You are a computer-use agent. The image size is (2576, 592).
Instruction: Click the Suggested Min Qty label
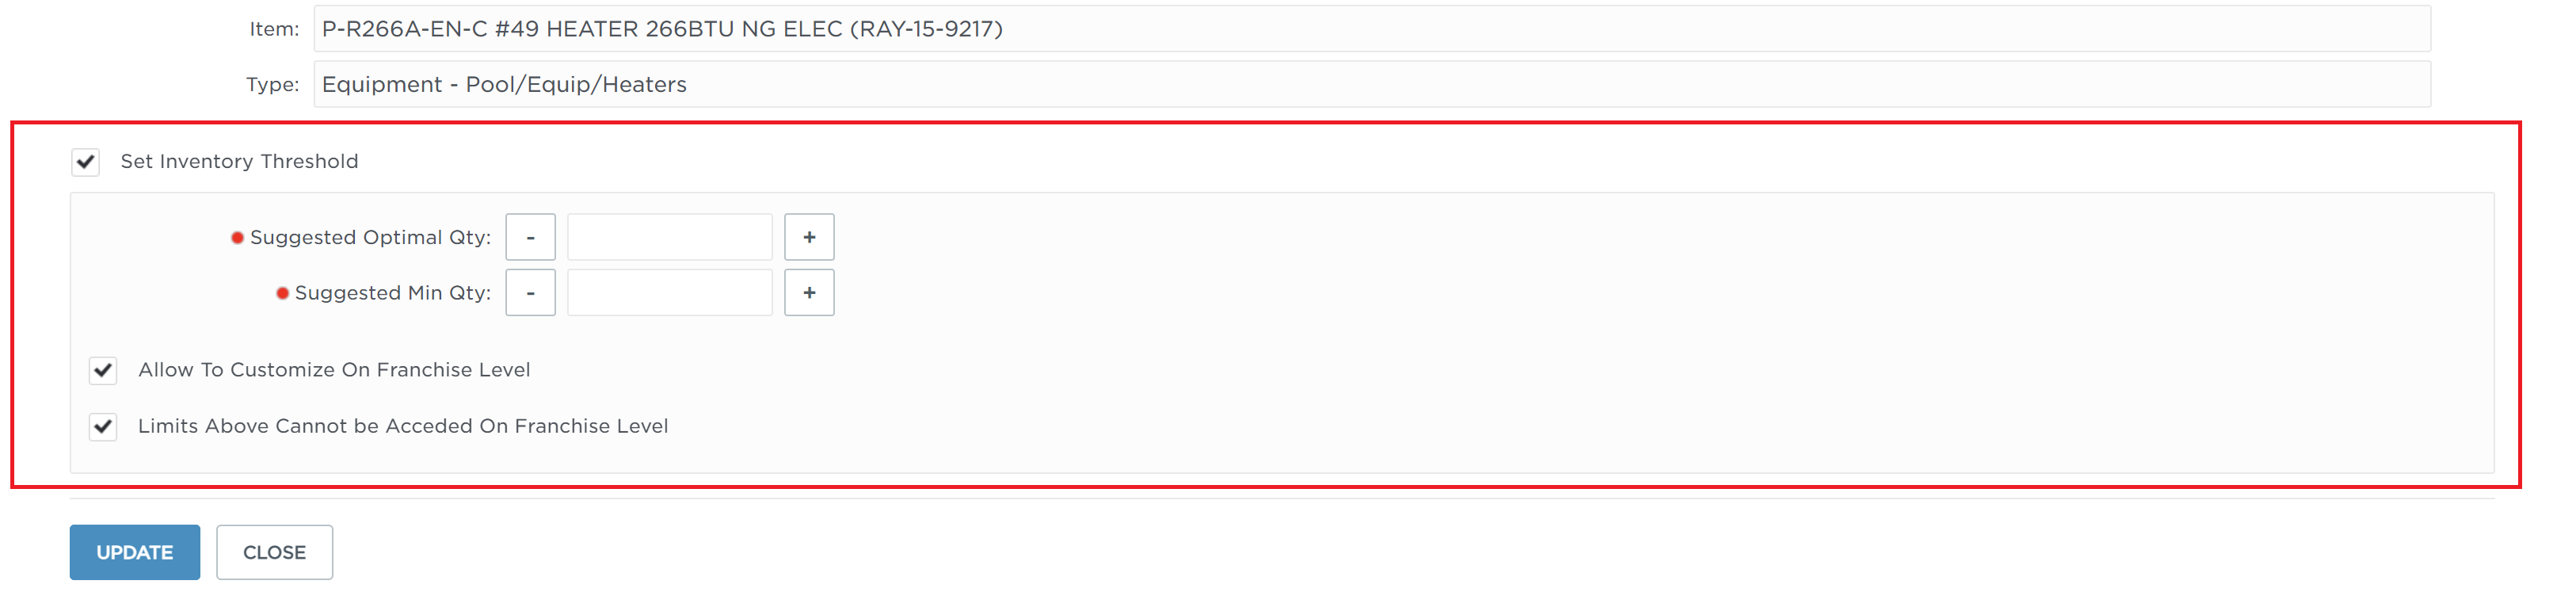tap(393, 293)
